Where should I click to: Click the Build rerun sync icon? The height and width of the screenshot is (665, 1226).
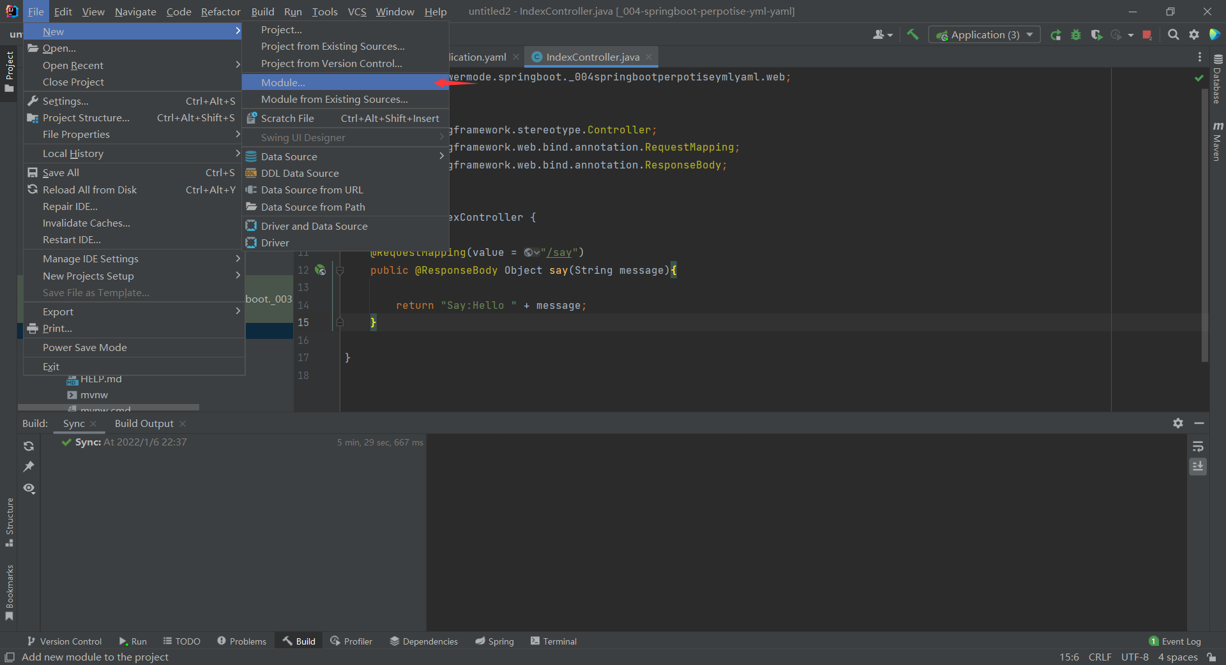pos(29,446)
